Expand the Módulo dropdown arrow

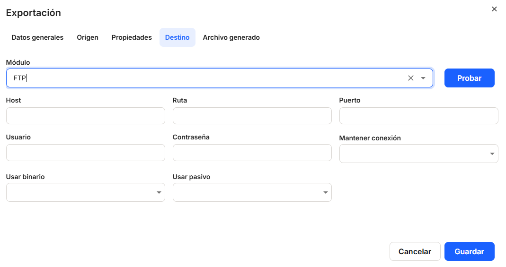[x=423, y=78]
